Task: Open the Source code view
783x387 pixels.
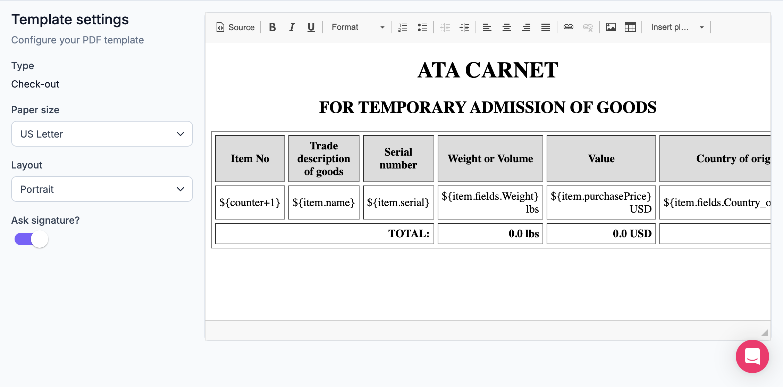Action: click(235, 27)
